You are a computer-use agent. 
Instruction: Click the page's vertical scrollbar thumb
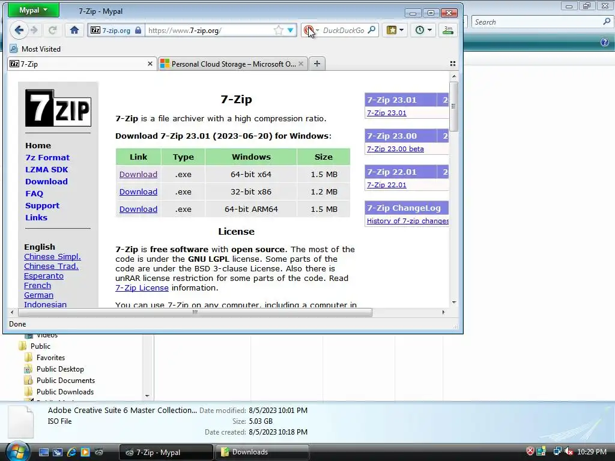[x=454, y=106]
